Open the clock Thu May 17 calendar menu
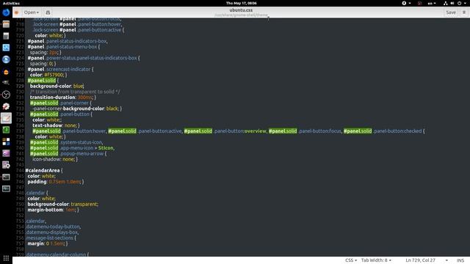This screenshot has height=264, width=470. [x=242, y=3]
